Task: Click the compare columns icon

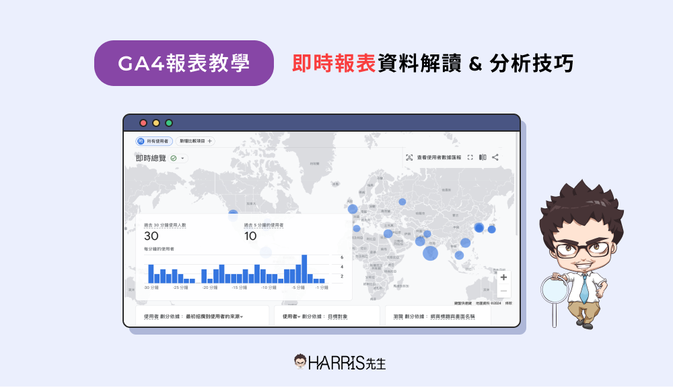Action: point(483,158)
